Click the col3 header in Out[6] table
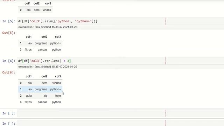224x126 pixels. click(58, 76)
